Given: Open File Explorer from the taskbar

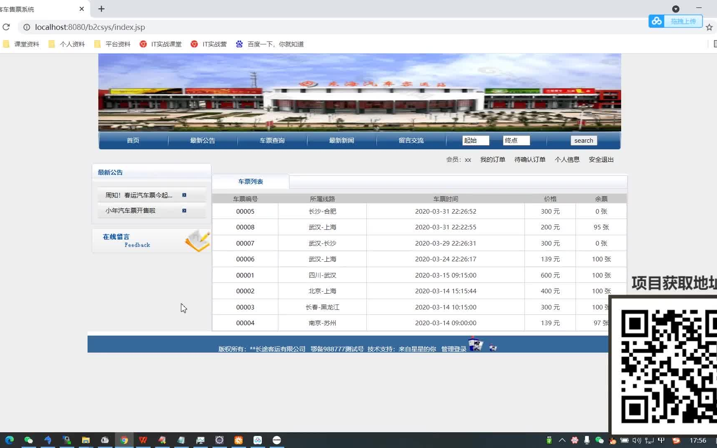Looking at the screenshot, I should point(86,440).
